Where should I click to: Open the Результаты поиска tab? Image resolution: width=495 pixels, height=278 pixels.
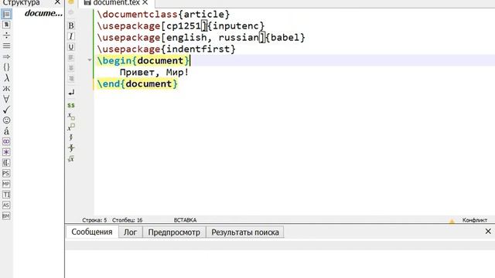pos(245,232)
